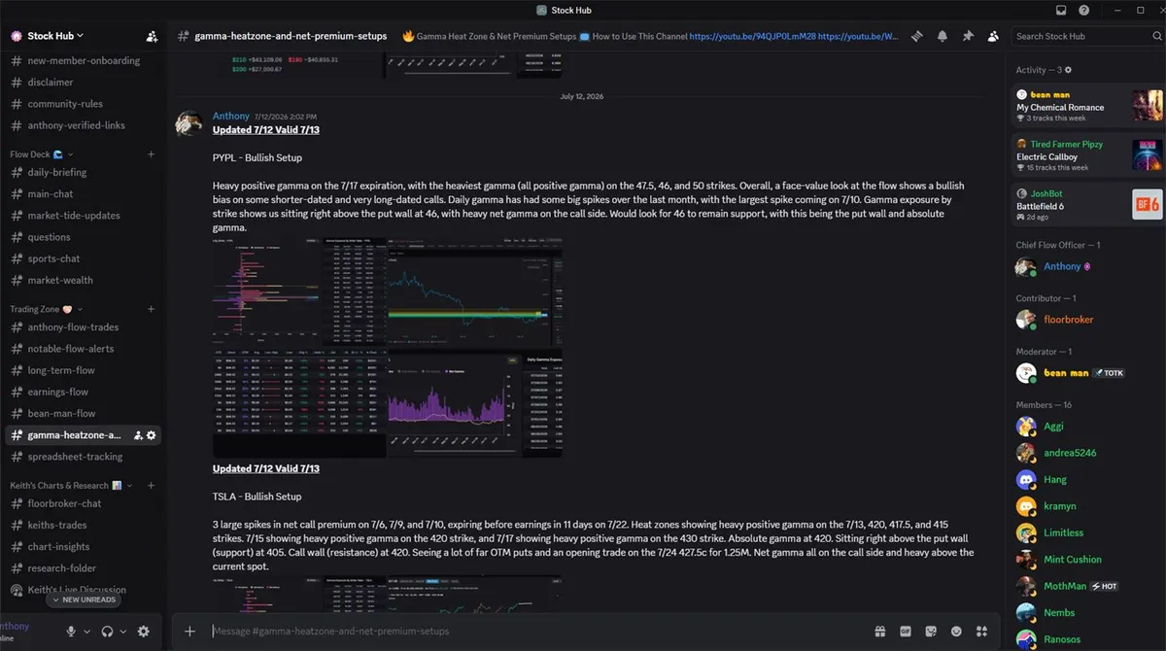The width and height of the screenshot is (1166, 651).
Task: Open the chart-insights channel
Action: (x=84, y=546)
